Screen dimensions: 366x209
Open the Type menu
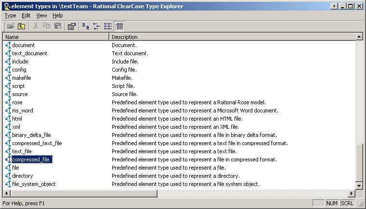(10, 15)
